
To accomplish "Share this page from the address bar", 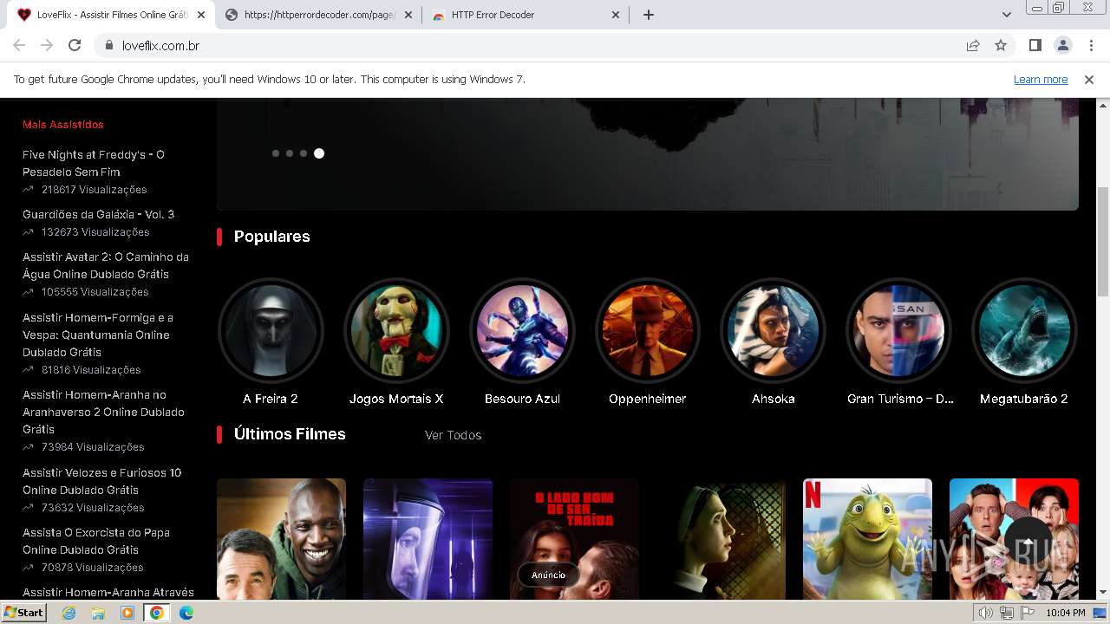I will click(973, 45).
